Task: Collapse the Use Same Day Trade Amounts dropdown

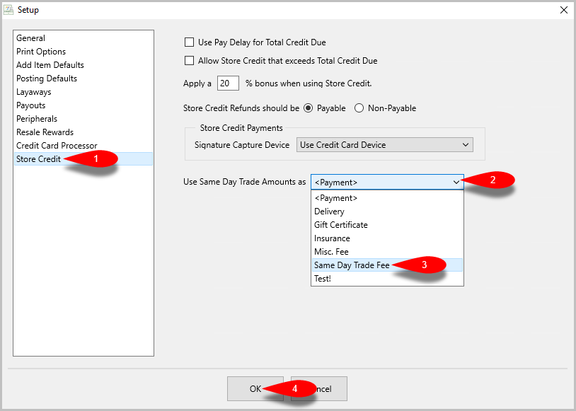Action: pyautogui.click(x=387, y=183)
